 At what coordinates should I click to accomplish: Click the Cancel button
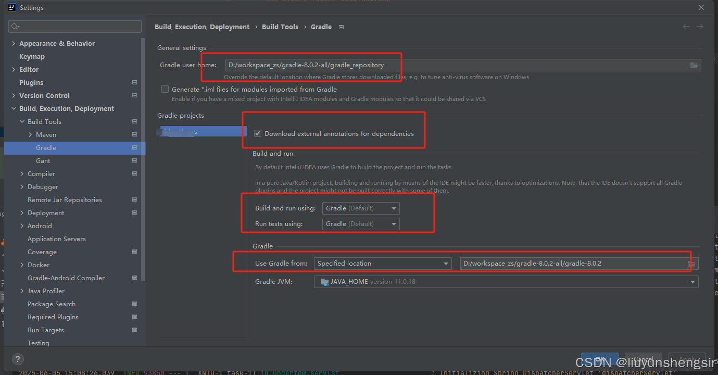click(x=643, y=360)
